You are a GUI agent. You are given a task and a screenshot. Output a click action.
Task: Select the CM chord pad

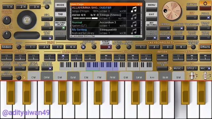tap(33, 76)
